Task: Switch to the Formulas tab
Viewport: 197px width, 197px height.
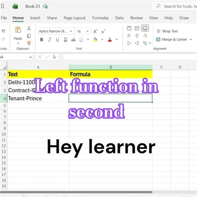Action: 100,18
